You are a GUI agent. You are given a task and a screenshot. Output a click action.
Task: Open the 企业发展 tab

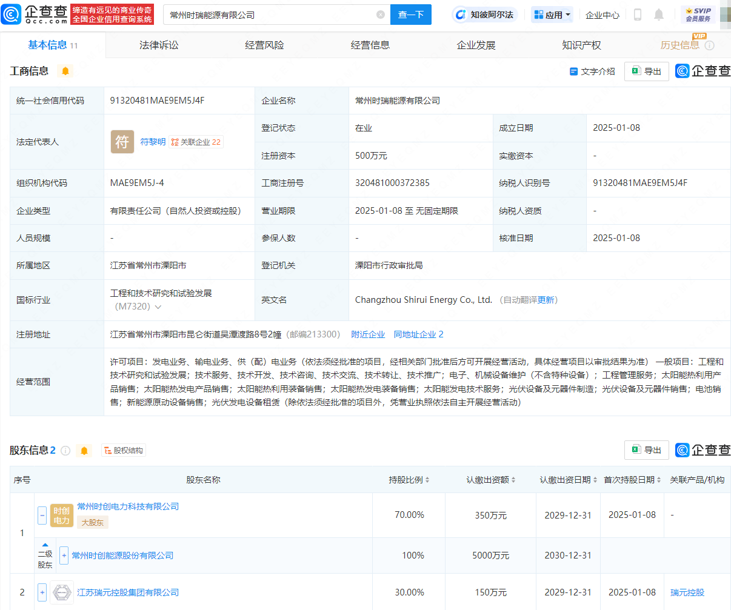coord(476,45)
